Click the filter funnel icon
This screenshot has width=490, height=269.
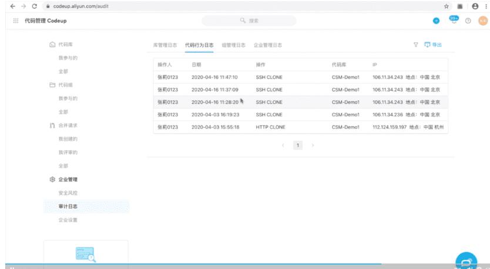pos(415,45)
